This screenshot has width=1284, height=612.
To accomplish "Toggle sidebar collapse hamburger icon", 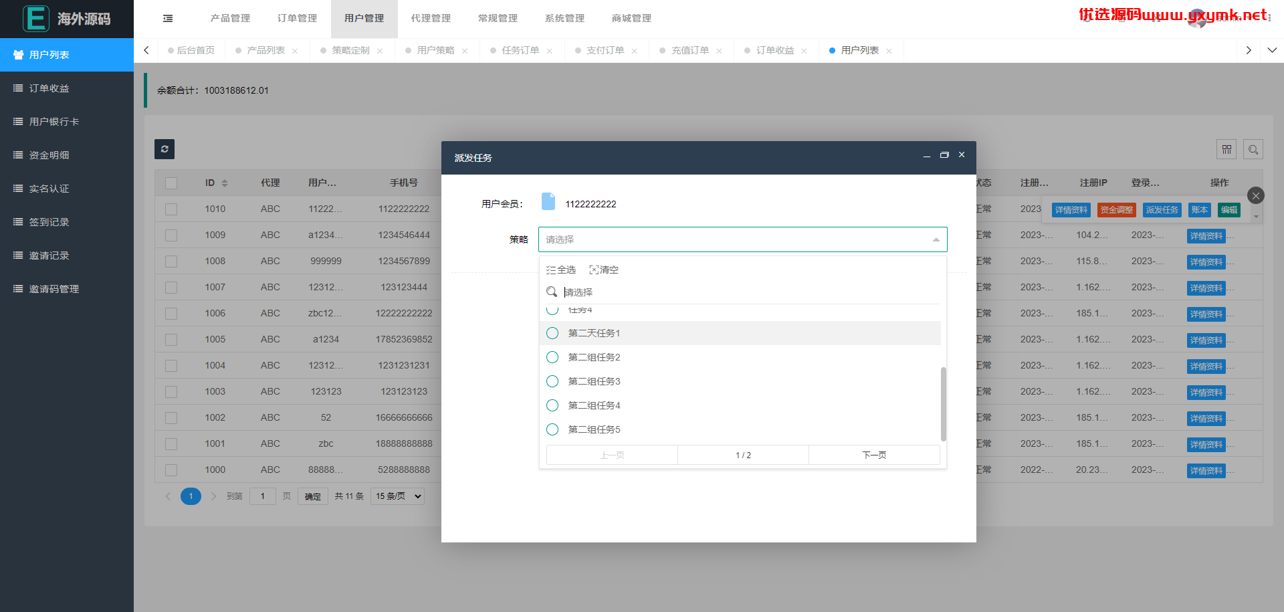I will [x=168, y=19].
